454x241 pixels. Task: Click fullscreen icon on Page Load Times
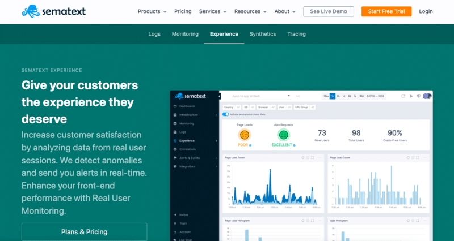coord(313,158)
